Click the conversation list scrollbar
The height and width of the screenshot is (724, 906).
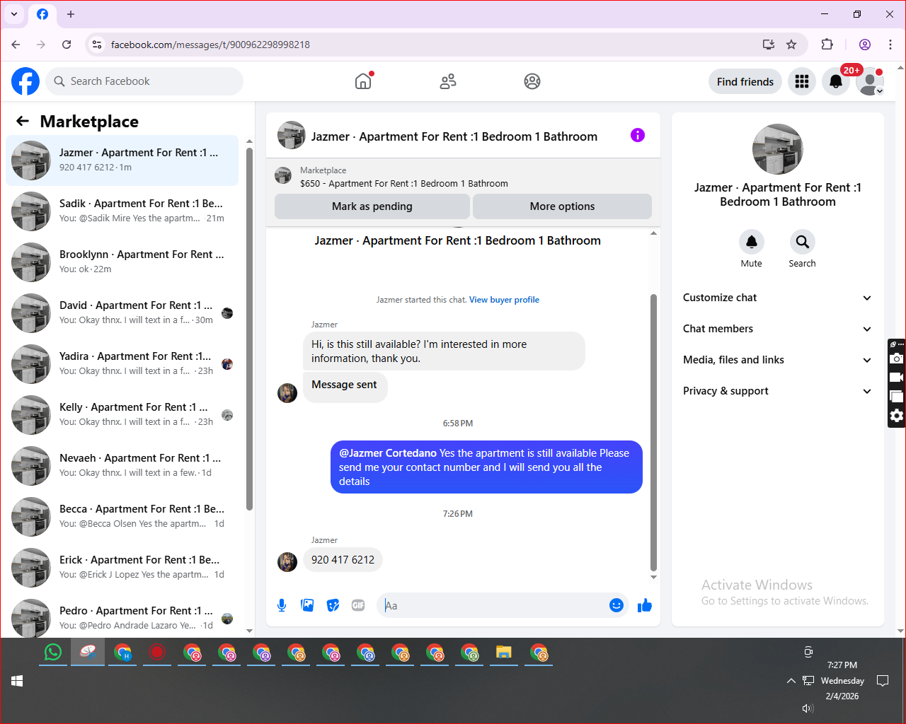tap(249, 329)
